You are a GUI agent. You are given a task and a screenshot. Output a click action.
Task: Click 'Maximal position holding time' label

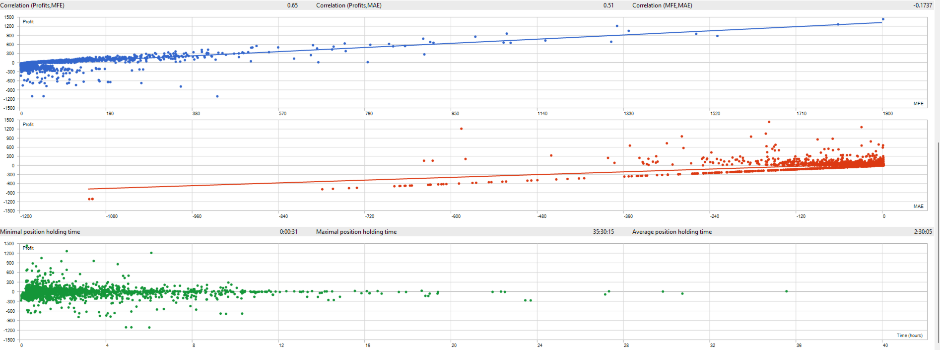point(356,232)
